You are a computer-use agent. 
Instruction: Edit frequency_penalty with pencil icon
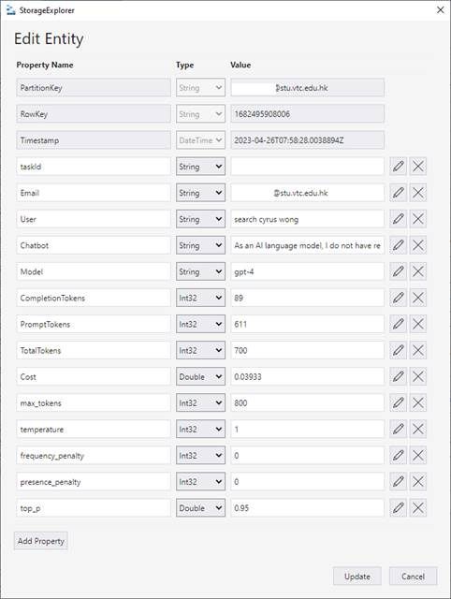click(x=398, y=456)
